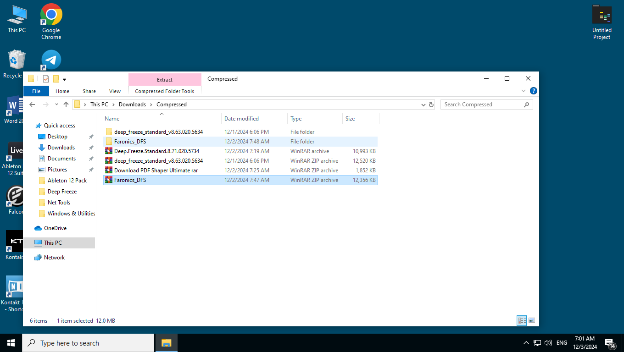Image resolution: width=624 pixels, height=352 pixels.
Task: Switch to Details view in status bar
Action: pos(522,320)
